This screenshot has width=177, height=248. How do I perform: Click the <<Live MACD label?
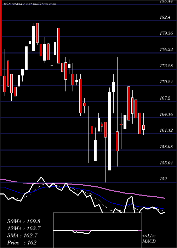[x=149, y=239]
